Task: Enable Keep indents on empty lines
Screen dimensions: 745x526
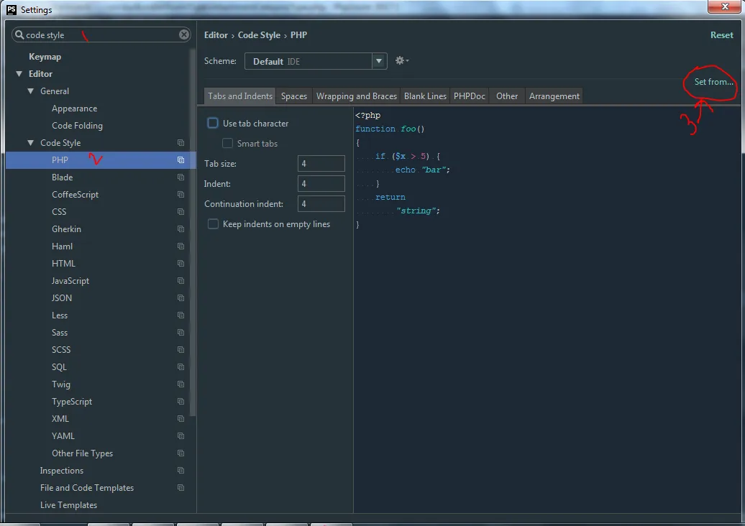Action: click(213, 224)
